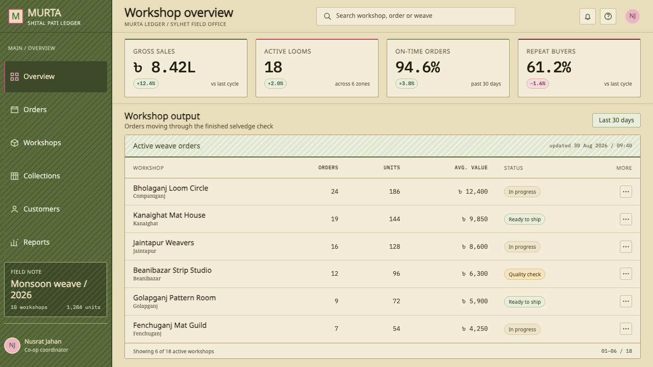Click the Orders calendar icon

14,110
